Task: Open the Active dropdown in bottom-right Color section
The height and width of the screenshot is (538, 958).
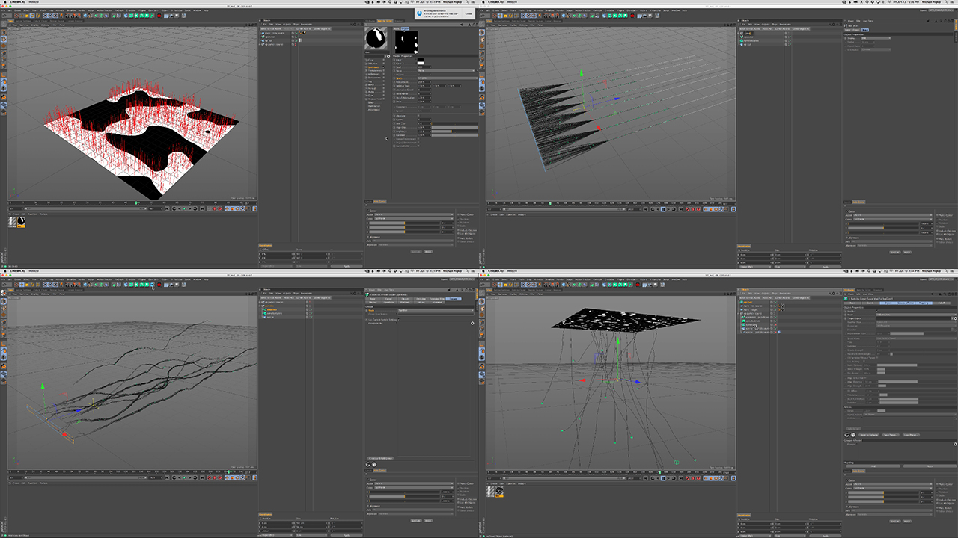Action: [x=892, y=484]
